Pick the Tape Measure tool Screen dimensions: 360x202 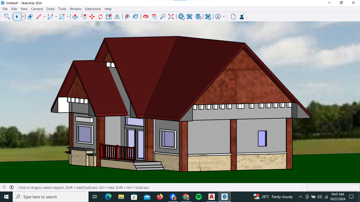click(127, 17)
